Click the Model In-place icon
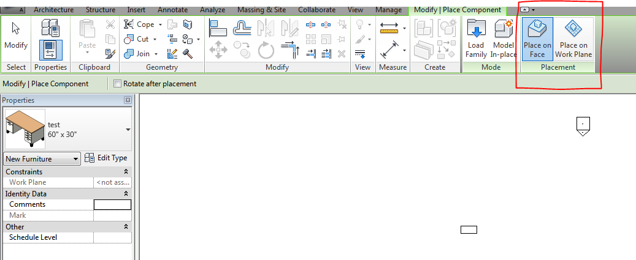 [x=504, y=39]
